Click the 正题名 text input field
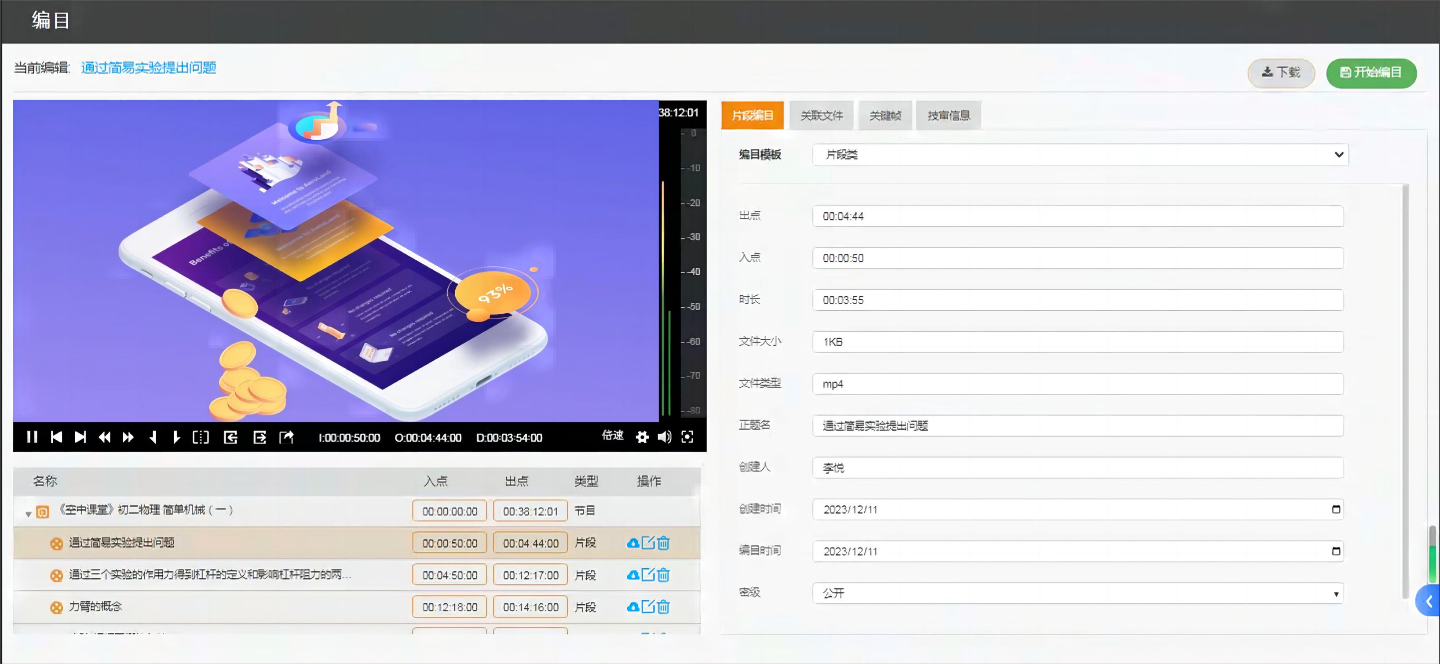1440x664 pixels. 1078,425
